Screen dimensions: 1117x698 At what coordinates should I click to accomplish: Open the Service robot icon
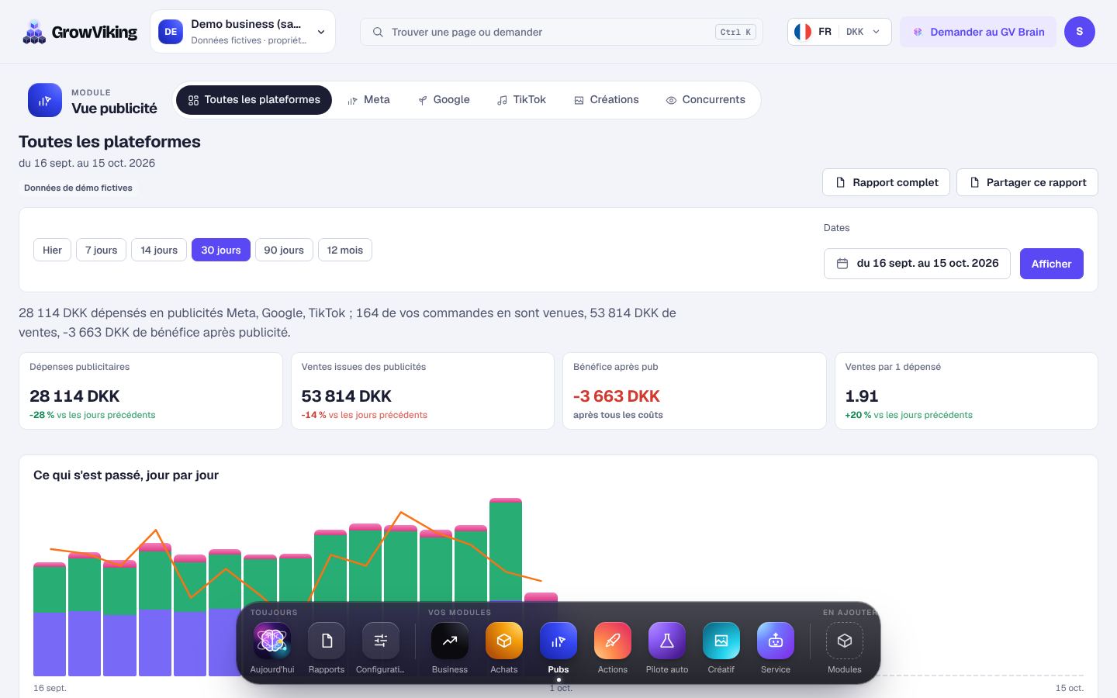[776, 641]
